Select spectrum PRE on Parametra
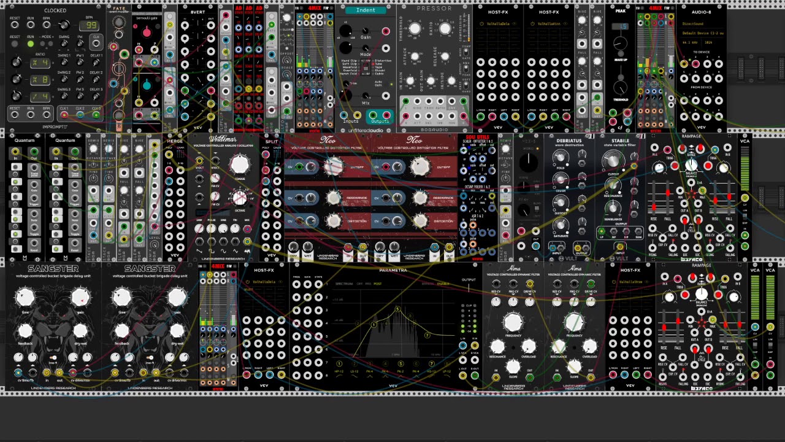Viewport: 785px width, 442px height. point(368,284)
